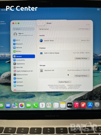Launch Apple TV from the Dock
The width and height of the screenshot is (101, 135).
point(70,105)
